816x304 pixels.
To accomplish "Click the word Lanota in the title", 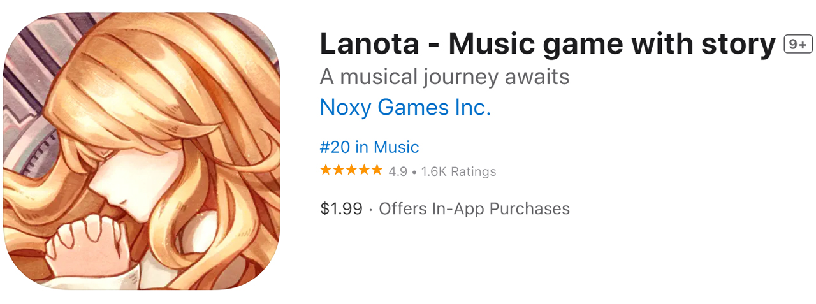I will (x=369, y=43).
